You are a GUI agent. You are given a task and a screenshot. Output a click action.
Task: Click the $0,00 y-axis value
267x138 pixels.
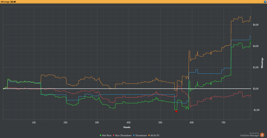tap(256, 89)
